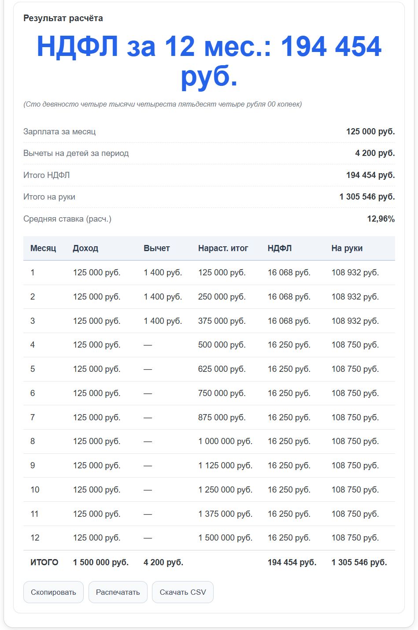Select the НДФЛ column header
The image size is (418, 630).
click(x=280, y=248)
